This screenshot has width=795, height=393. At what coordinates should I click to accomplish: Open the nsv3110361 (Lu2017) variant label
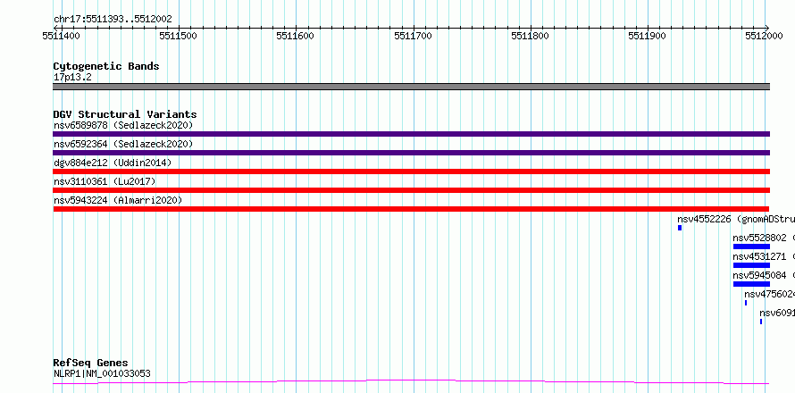point(105,181)
